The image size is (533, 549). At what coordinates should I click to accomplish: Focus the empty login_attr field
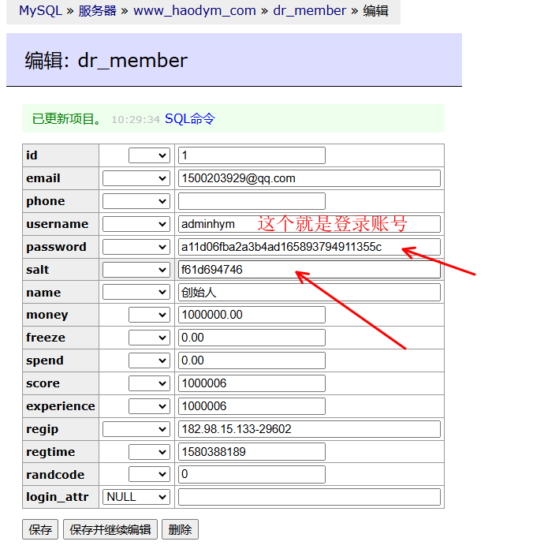point(309,497)
